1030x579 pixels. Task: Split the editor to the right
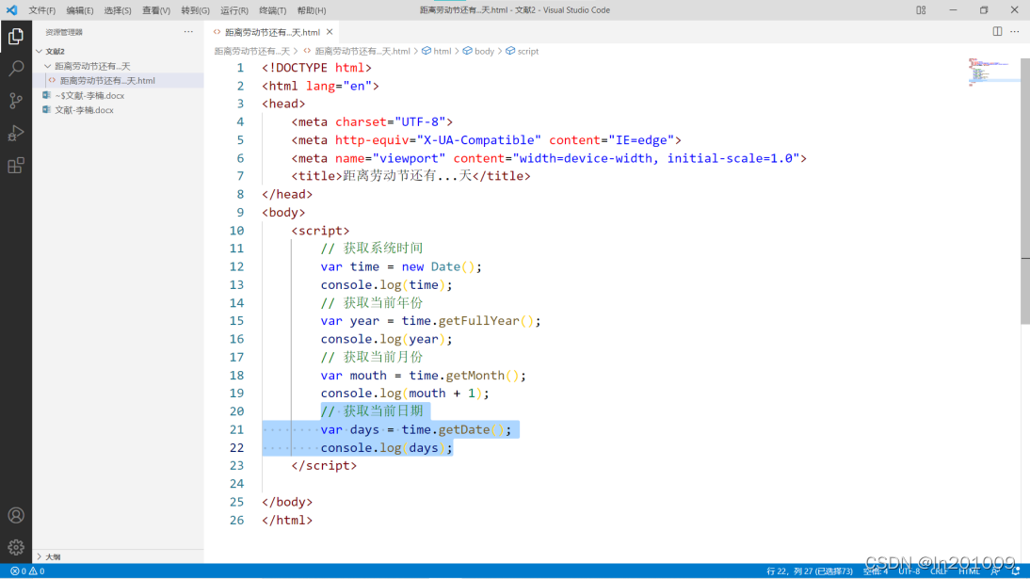pyautogui.click(x=997, y=32)
